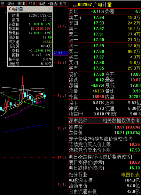Viewport: 141px width, 195px height.
Task: Click the magenta dot marker at the chart's upper left
Action: (x=5, y=12)
